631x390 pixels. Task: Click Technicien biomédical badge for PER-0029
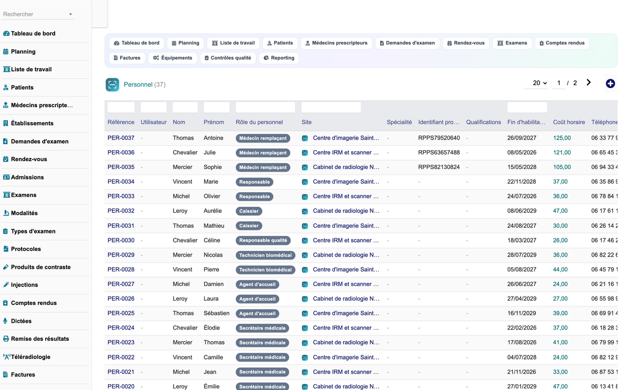pyautogui.click(x=266, y=255)
